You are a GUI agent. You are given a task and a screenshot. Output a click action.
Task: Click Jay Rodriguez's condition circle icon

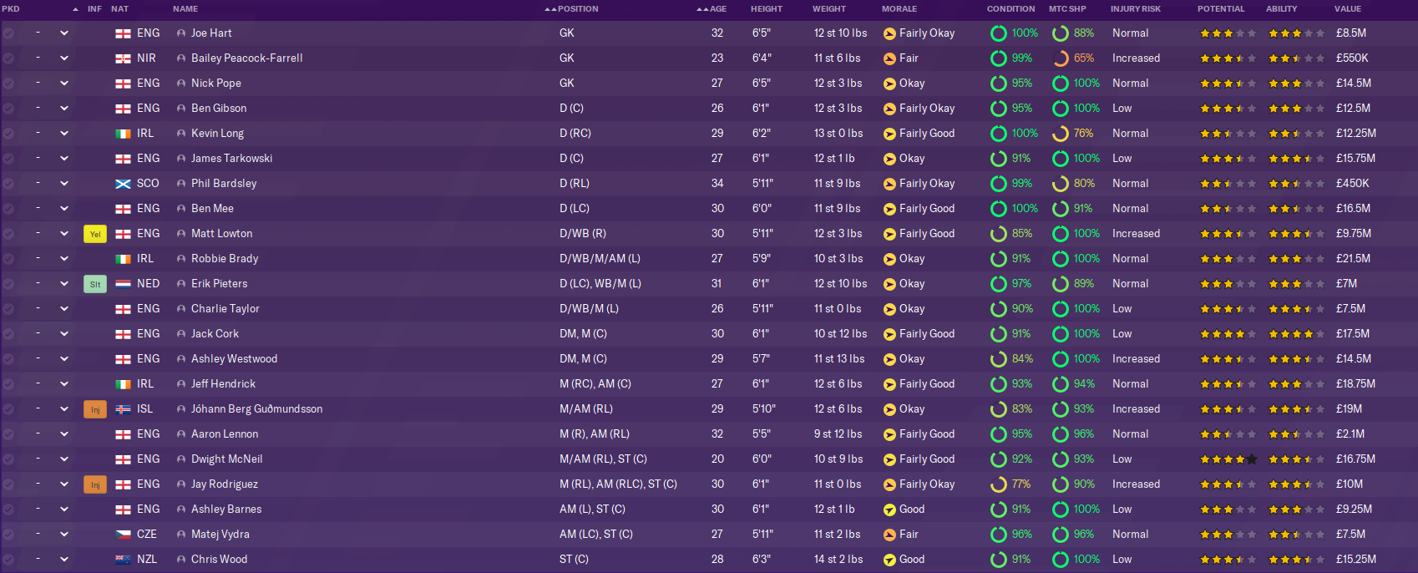coord(998,484)
